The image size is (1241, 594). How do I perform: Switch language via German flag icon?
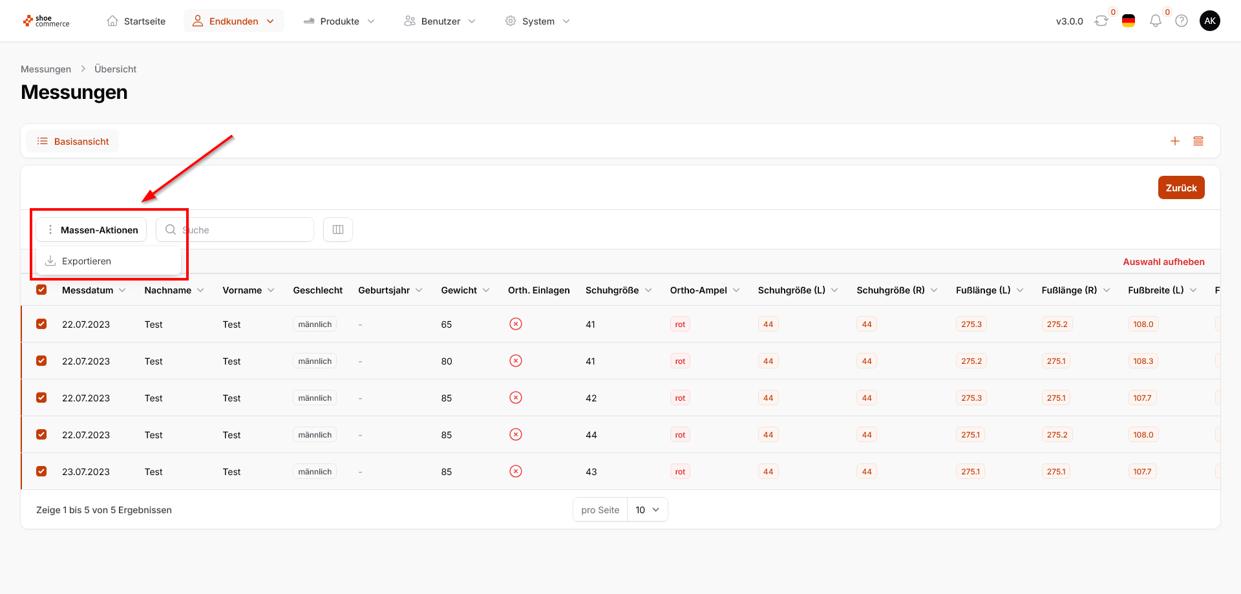1129,21
